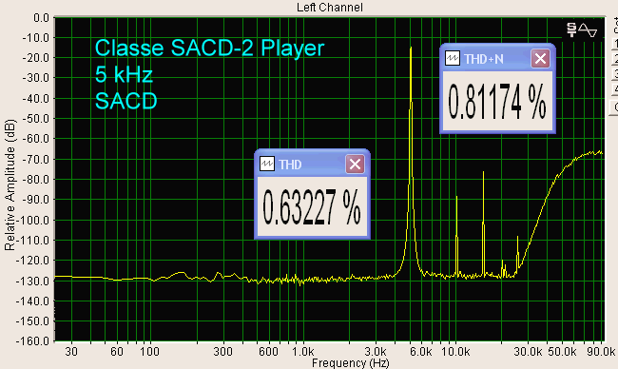Click the 0.81174 % THD+N value display

click(x=497, y=101)
